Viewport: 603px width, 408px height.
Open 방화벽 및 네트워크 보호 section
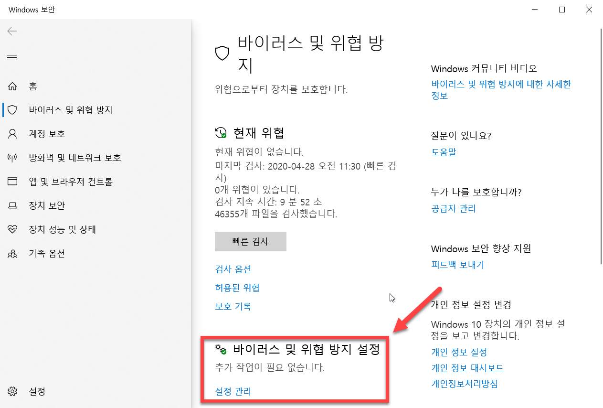75,158
